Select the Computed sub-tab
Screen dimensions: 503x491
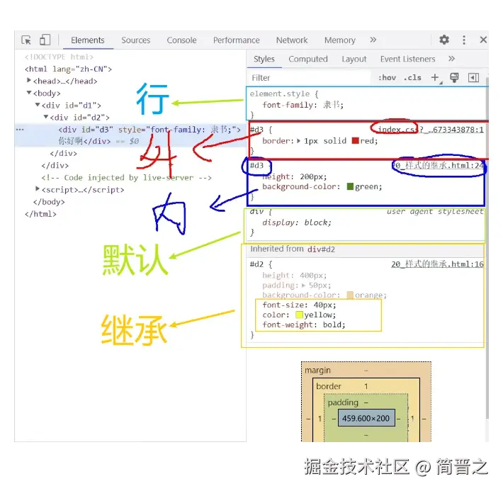click(308, 59)
